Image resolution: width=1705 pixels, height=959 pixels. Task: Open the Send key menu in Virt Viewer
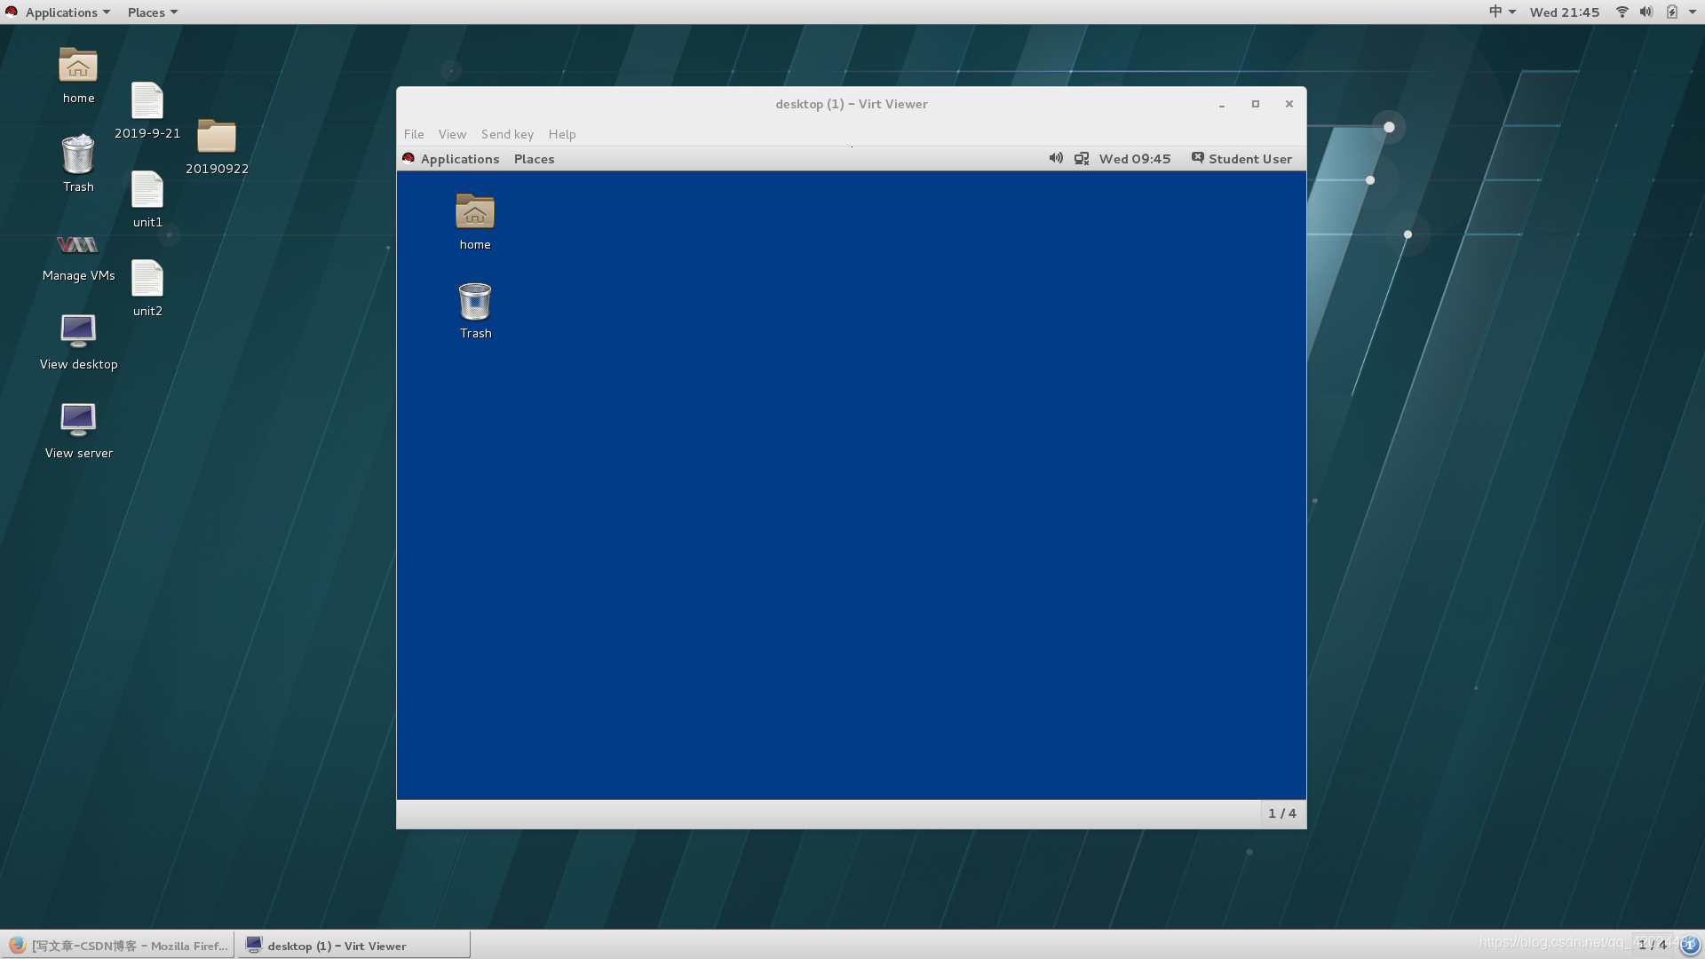tap(507, 133)
